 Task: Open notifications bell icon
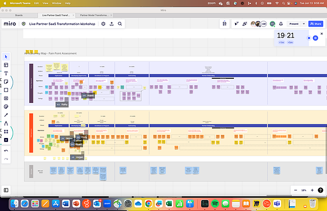point(281,24)
